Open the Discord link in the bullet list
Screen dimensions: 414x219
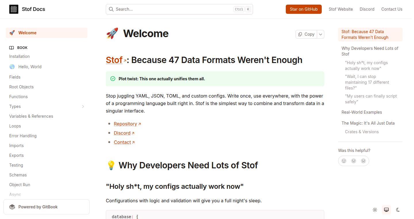coord(124,133)
